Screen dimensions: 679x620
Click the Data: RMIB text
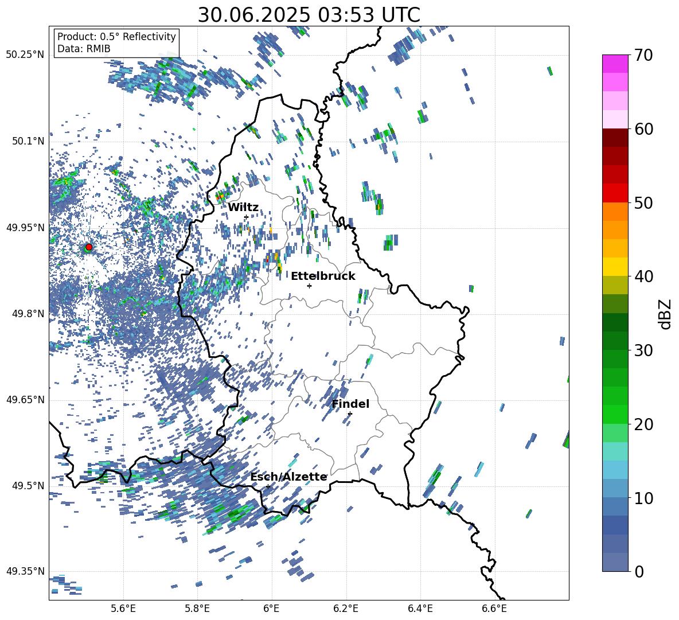(84, 49)
